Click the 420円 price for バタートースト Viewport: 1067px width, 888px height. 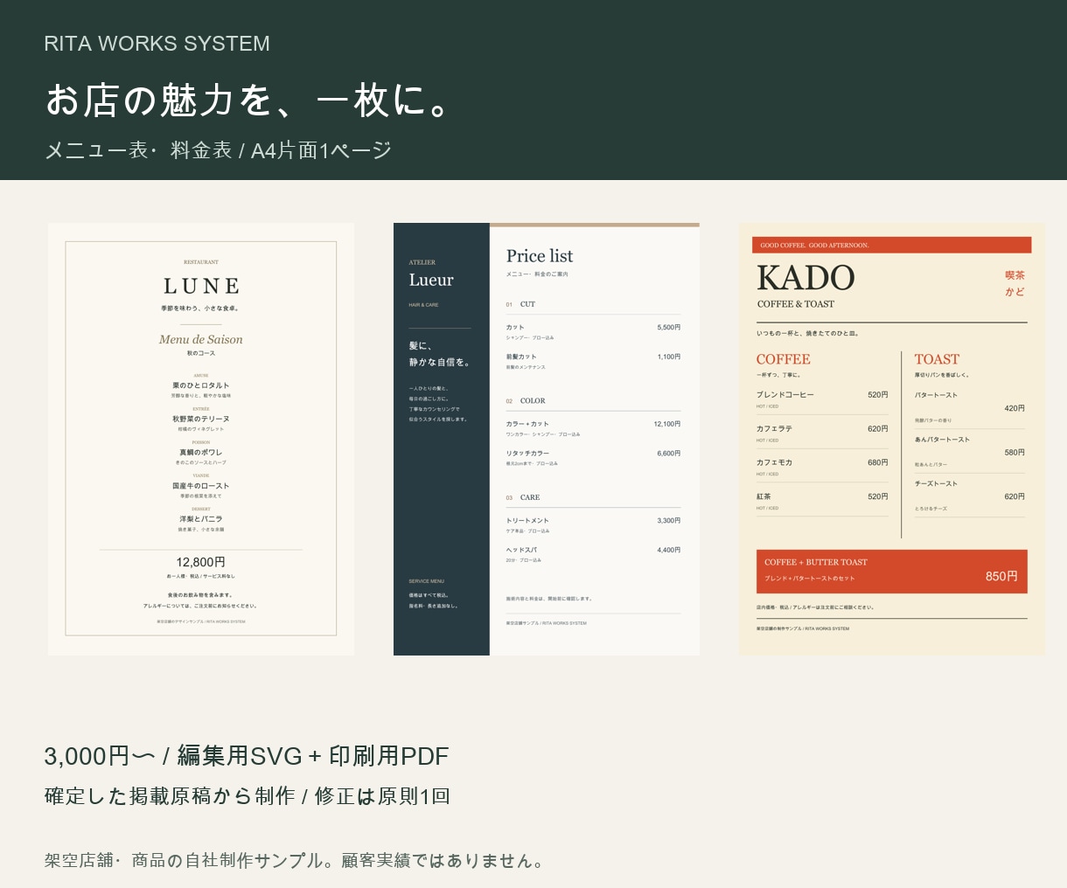[x=1015, y=408]
